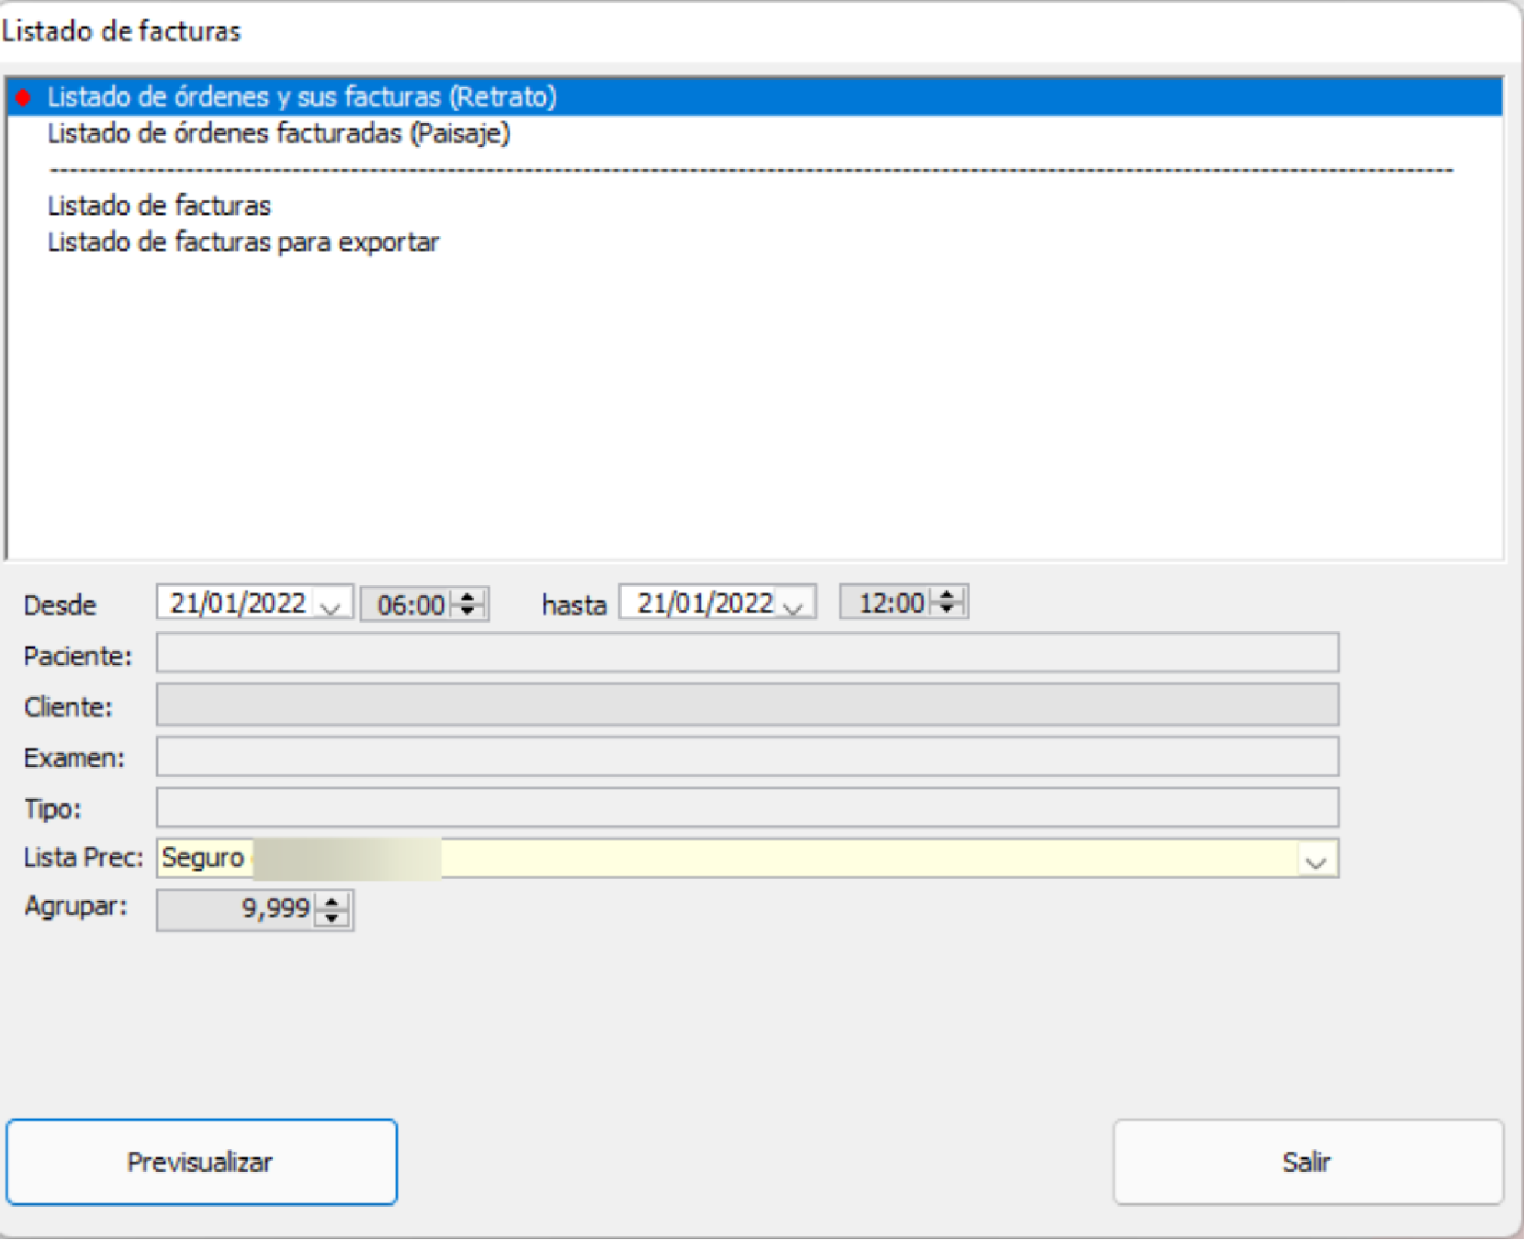The image size is (1524, 1240).
Task: Increment the Agrupar value spinner
Action: pyautogui.click(x=332, y=903)
